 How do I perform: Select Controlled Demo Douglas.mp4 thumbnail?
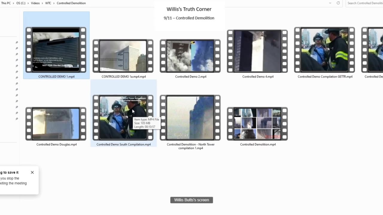56,124
